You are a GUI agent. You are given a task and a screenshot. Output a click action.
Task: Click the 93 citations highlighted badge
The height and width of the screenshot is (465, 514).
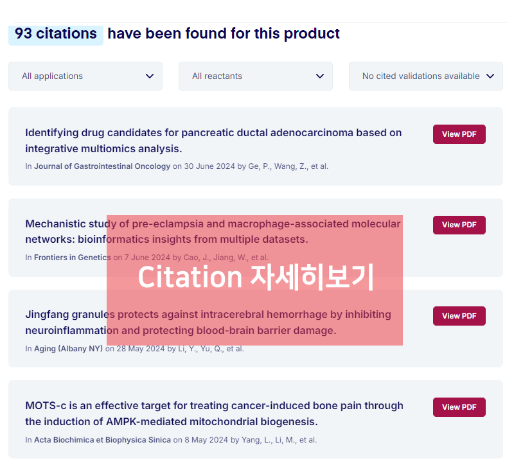click(56, 33)
